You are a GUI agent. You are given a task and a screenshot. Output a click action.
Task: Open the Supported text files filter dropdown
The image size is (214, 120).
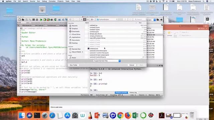tap(107, 61)
